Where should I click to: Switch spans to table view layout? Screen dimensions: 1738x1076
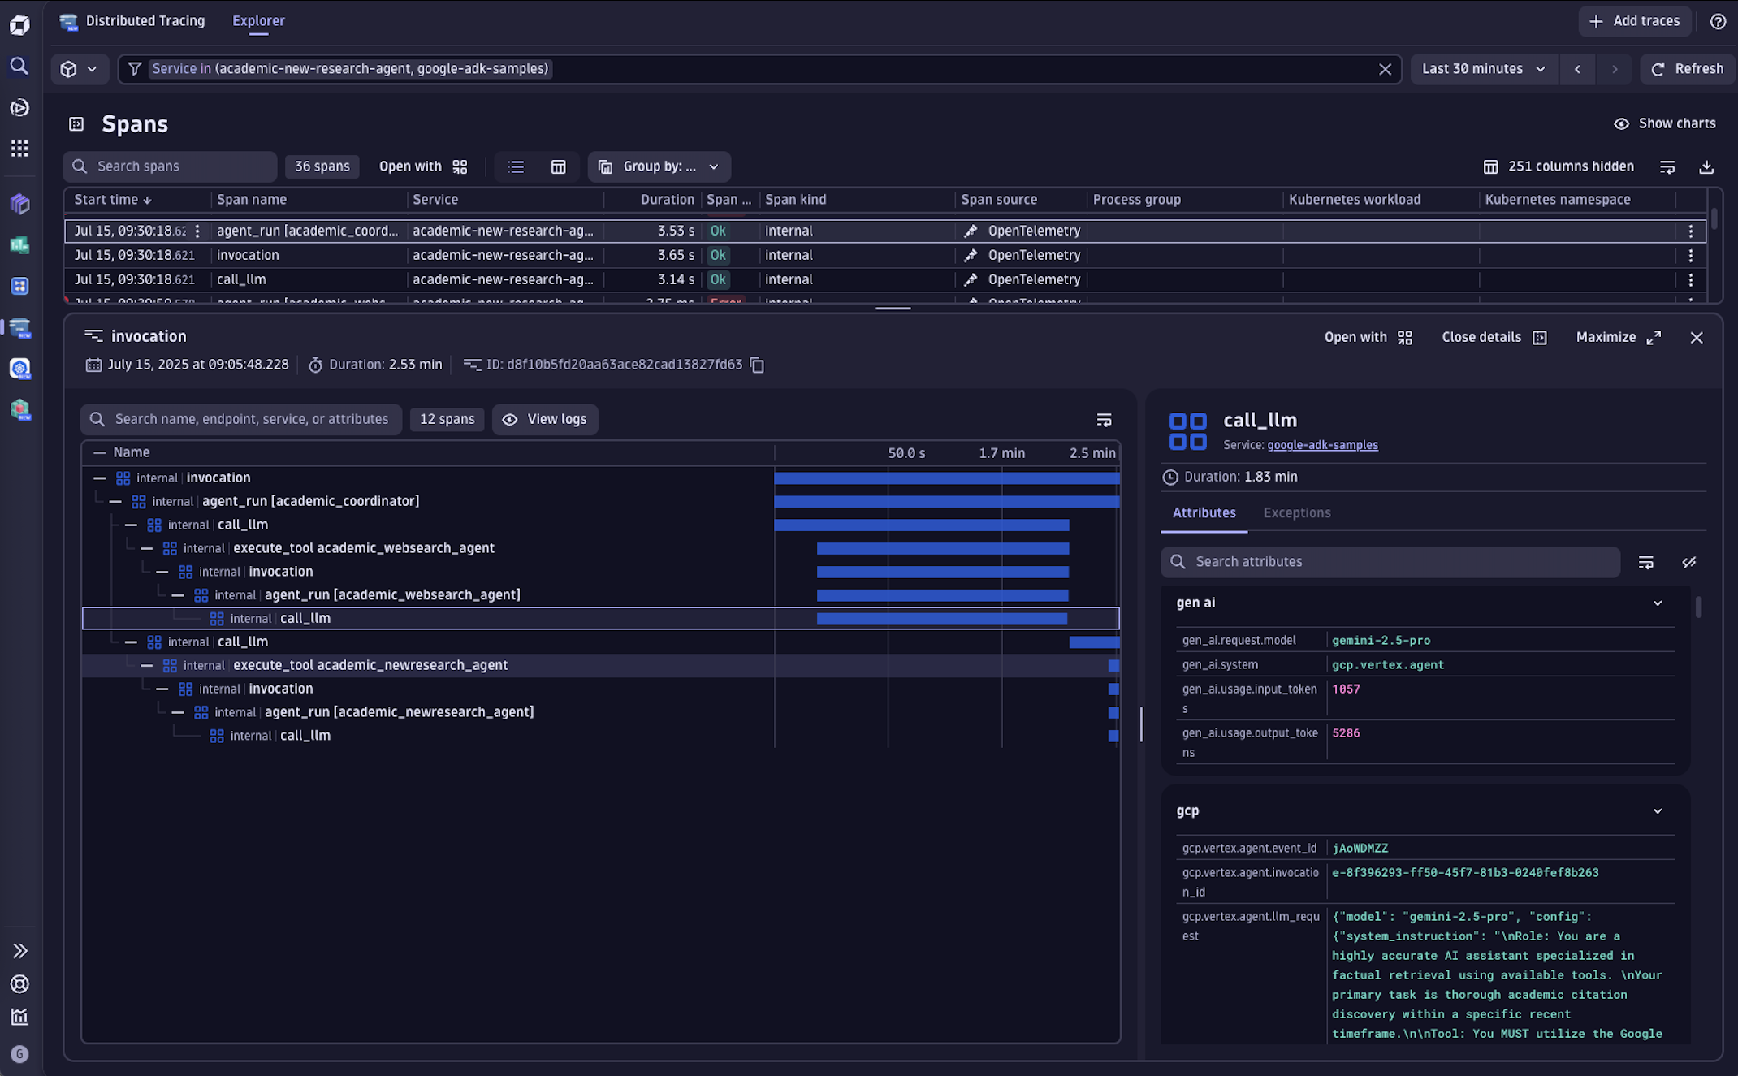[x=559, y=166]
